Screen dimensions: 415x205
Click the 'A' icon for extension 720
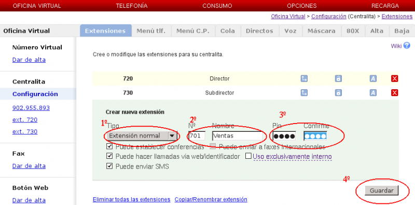(373, 78)
